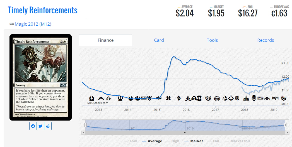Click the $2.04 average price
Screen dimensions: 292x147
click(x=185, y=13)
